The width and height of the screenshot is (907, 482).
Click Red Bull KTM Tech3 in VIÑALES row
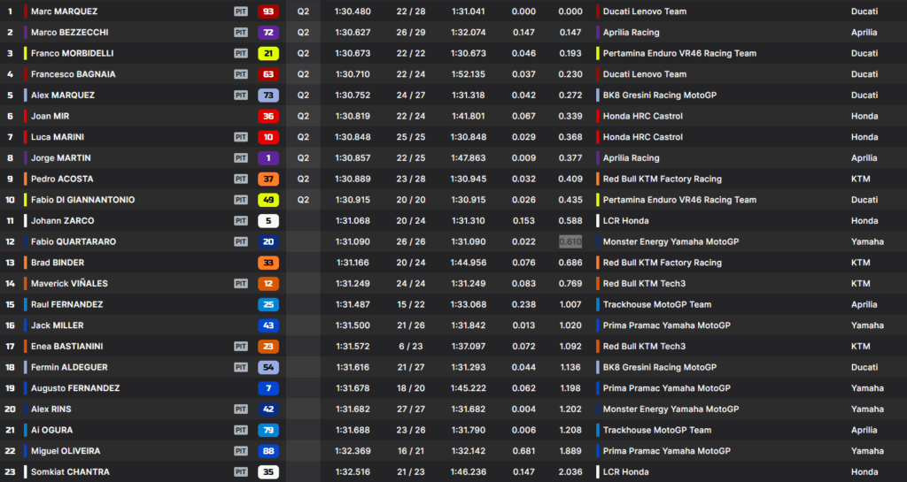point(644,283)
